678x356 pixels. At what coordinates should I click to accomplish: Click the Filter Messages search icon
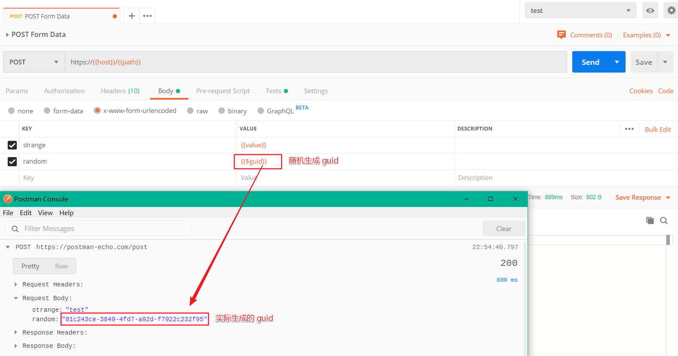tap(15, 228)
